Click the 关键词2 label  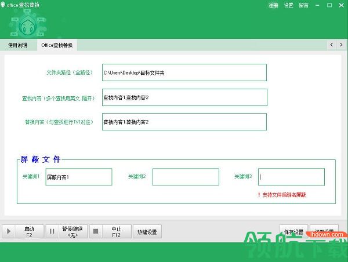[137, 177]
